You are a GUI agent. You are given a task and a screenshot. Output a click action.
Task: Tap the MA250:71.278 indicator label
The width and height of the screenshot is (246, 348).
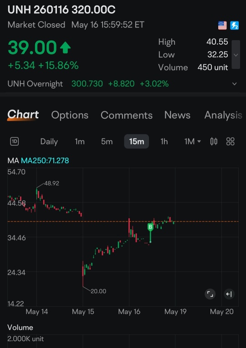tap(45, 160)
